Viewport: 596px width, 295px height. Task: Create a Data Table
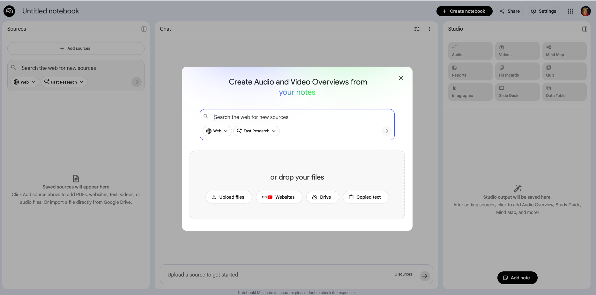pos(564,92)
